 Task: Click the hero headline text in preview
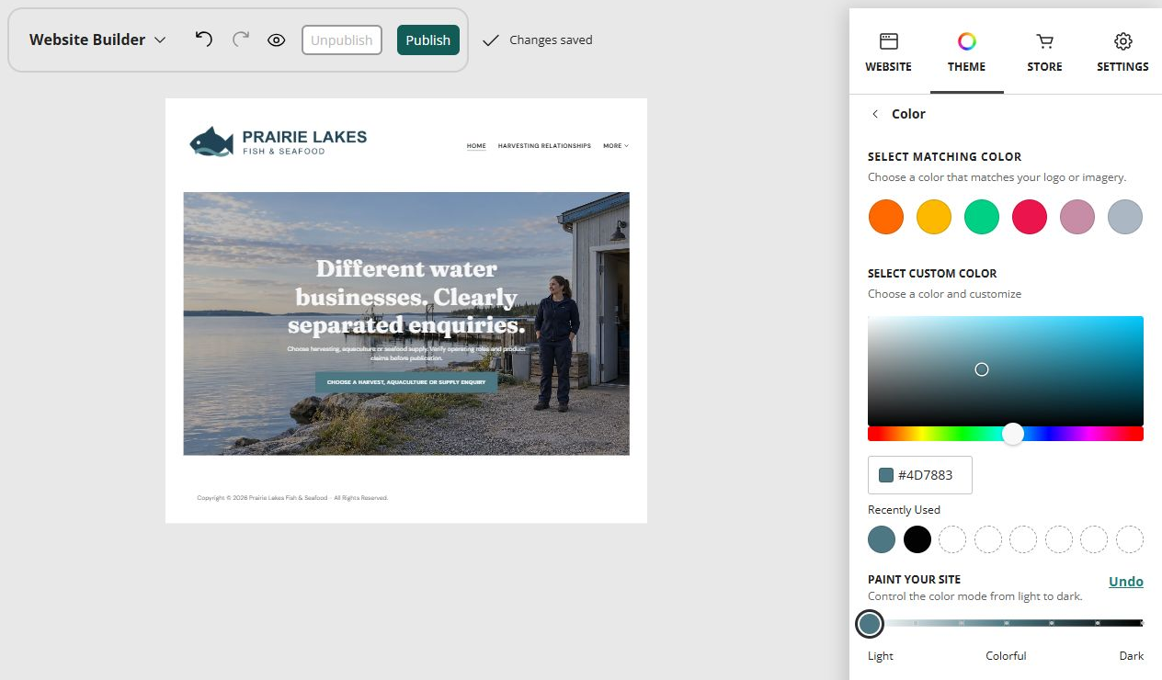(x=406, y=297)
